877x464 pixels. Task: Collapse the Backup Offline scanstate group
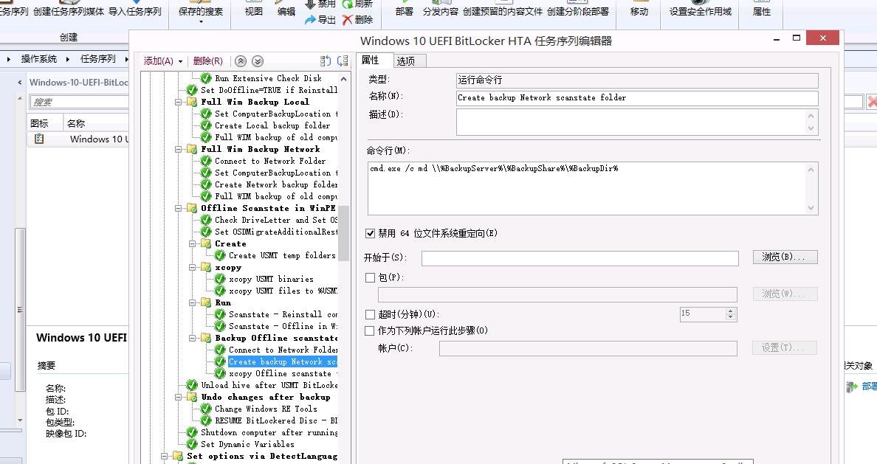pyautogui.click(x=193, y=338)
